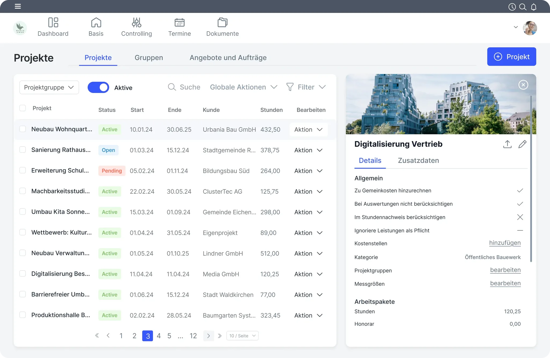This screenshot has height=358, width=550.
Task: Open the Zusatzdaten tab
Action: [418, 160]
